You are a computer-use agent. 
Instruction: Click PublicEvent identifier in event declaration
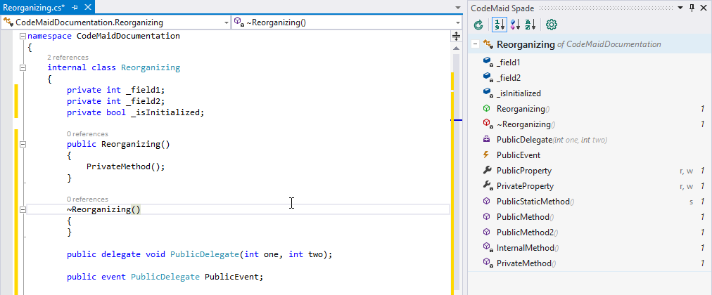[231, 277]
